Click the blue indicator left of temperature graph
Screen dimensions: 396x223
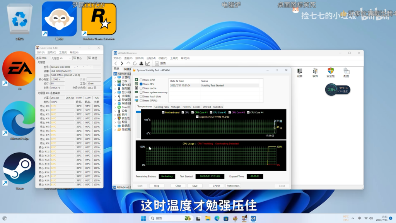coord(138,112)
